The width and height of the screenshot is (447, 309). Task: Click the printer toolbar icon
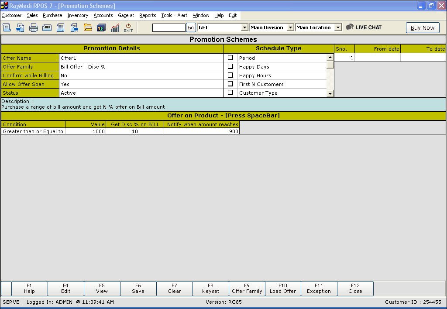pyautogui.click(x=33, y=27)
